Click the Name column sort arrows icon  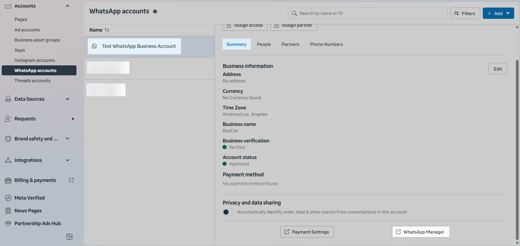click(107, 30)
